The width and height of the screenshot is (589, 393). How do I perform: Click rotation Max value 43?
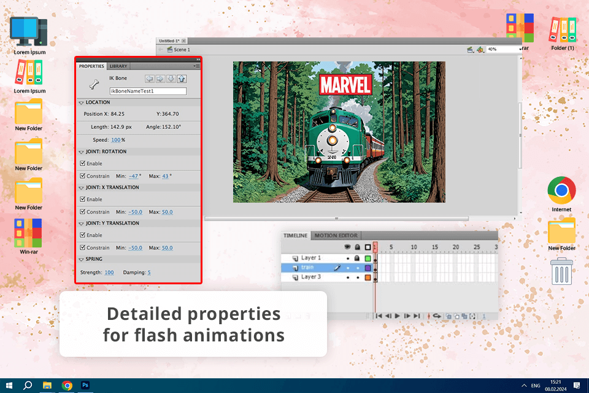[165, 176]
